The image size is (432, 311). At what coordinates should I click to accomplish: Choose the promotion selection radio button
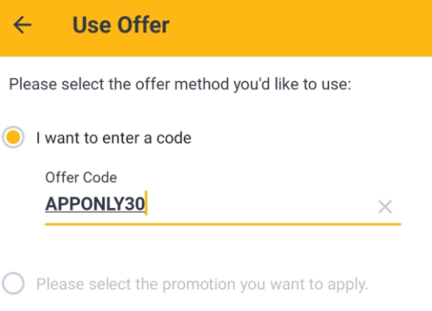click(13, 284)
